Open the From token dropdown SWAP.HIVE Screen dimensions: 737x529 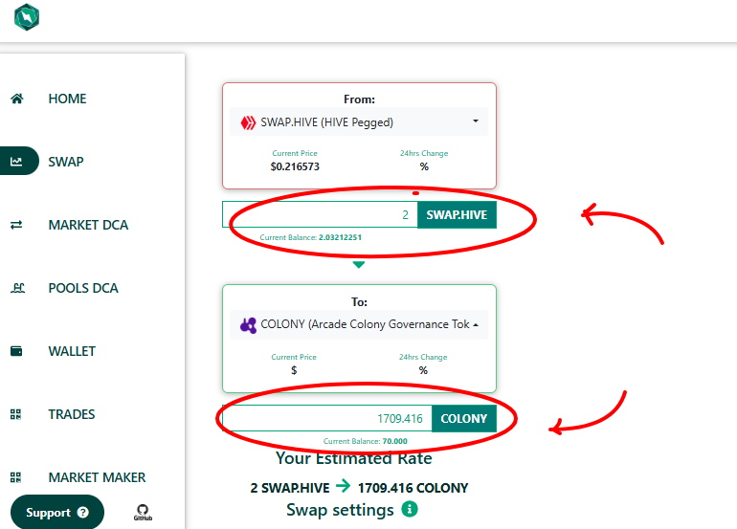click(x=359, y=122)
